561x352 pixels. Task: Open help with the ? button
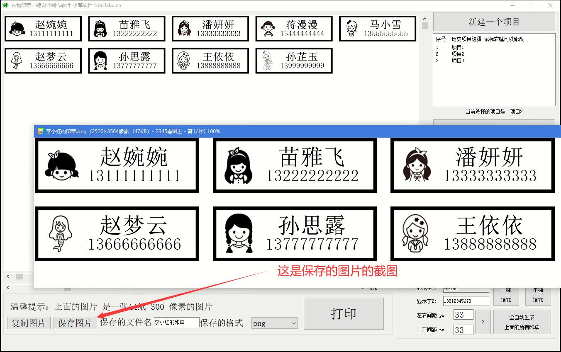[483, 322]
